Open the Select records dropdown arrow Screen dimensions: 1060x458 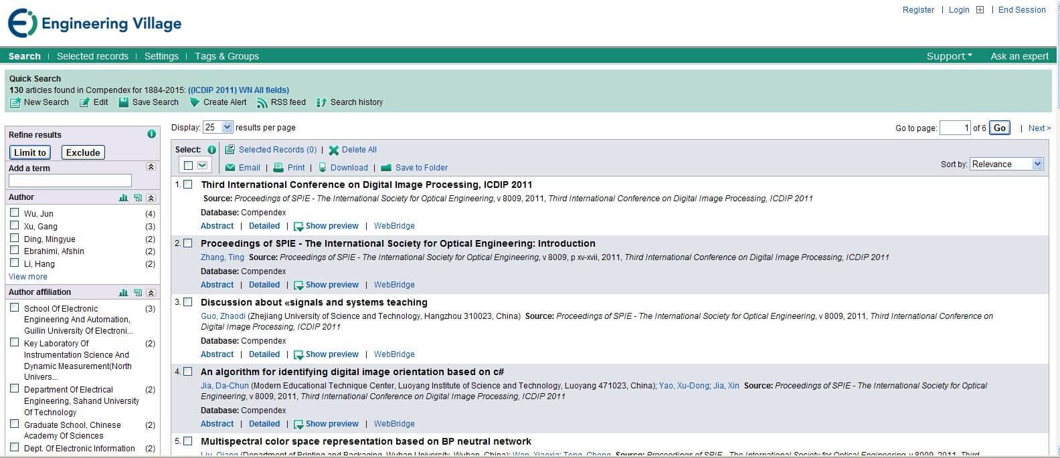pos(202,165)
